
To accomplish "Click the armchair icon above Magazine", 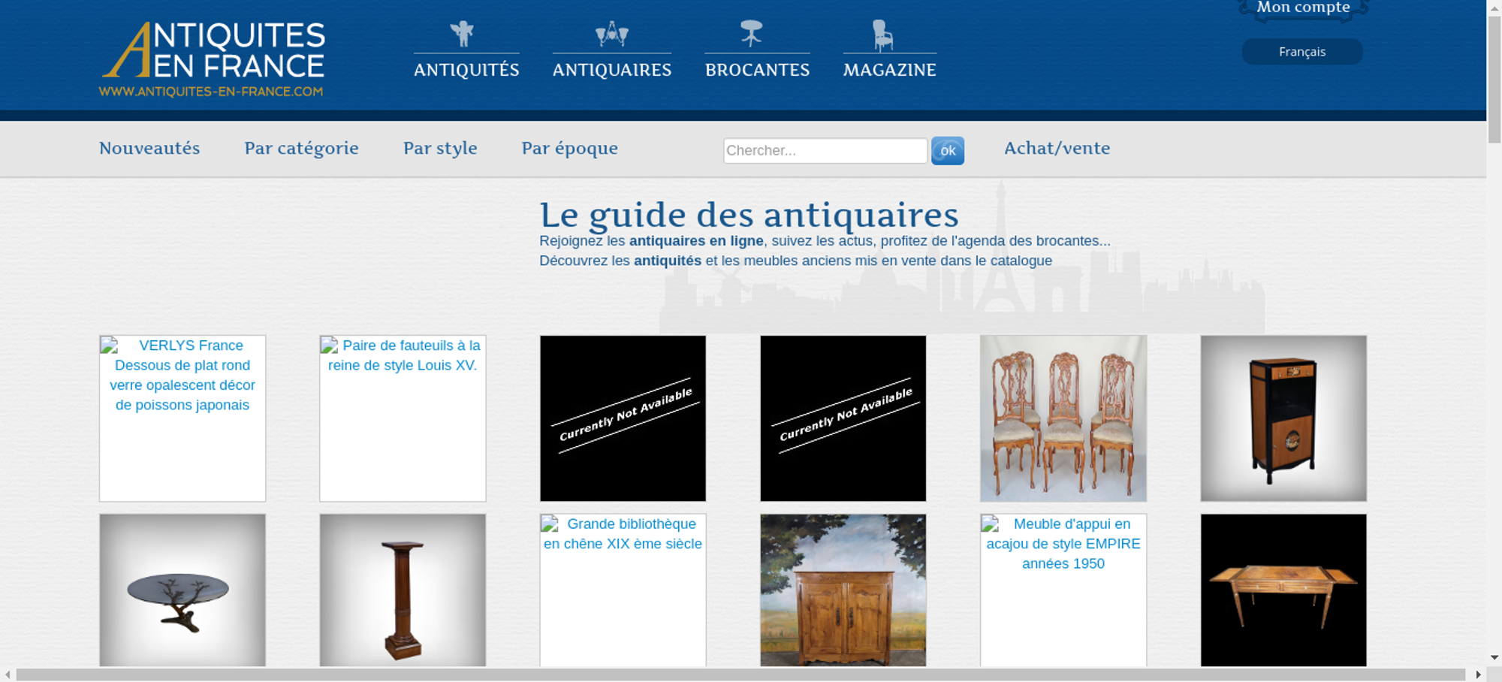I will coord(882,35).
